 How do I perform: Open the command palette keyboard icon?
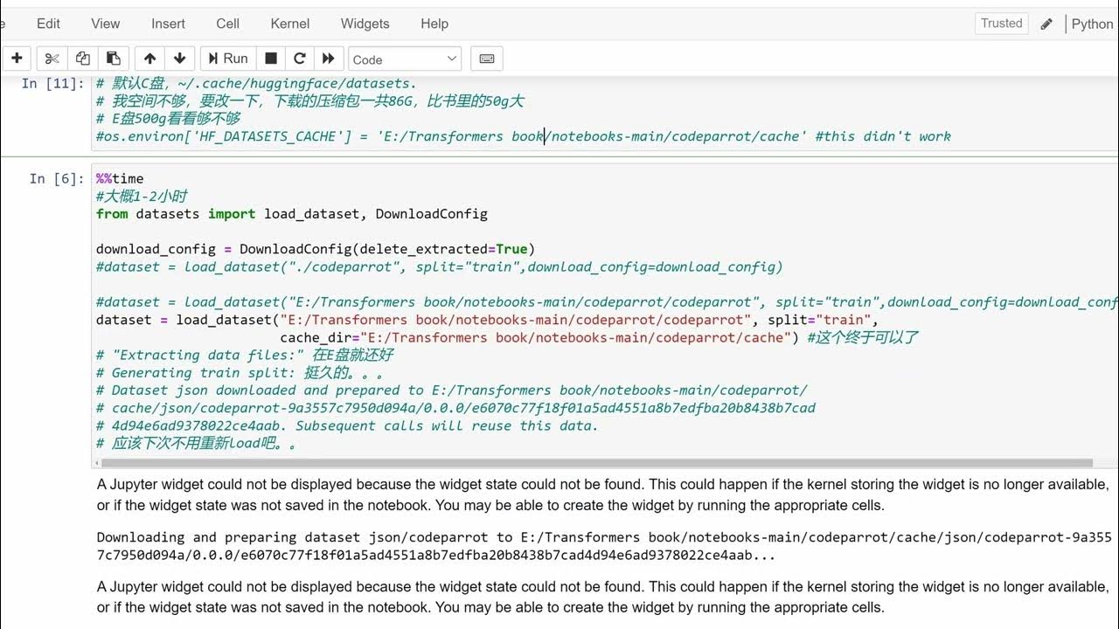click(x=487, y=59)
